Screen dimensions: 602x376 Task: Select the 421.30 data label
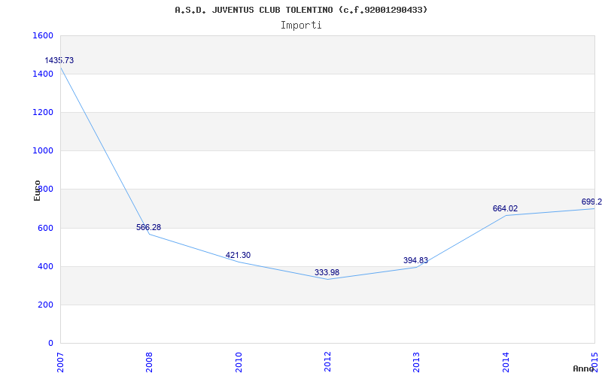[238, 255]
